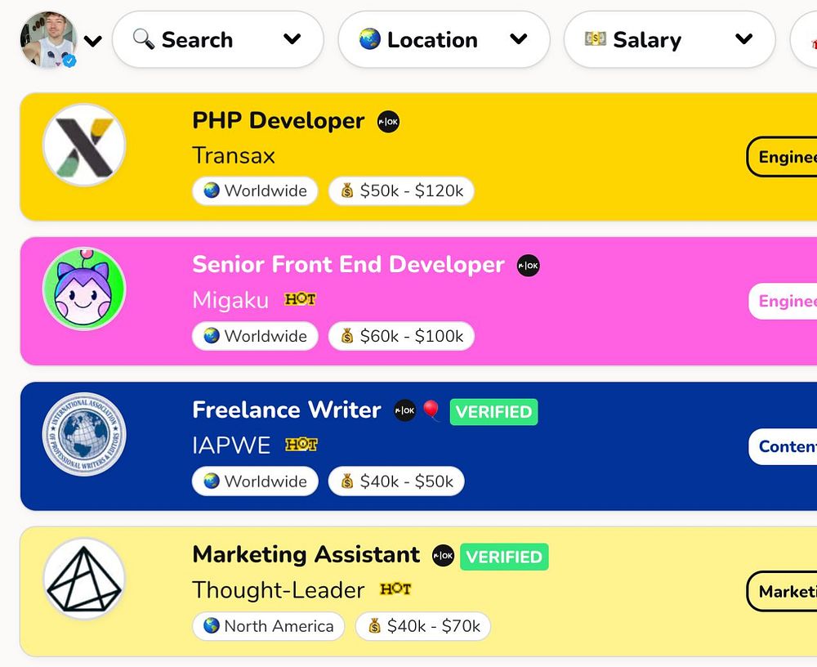Screen dimensions: 817x667
Task: Click the Remote OK badge beside Marketing Assistant
Action: point(443,555)
